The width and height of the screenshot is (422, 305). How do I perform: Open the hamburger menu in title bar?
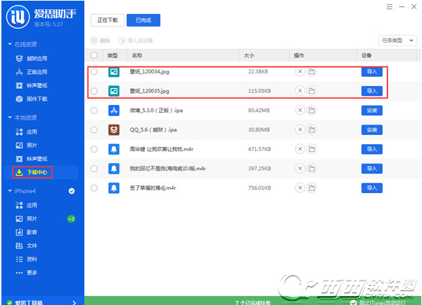tap(389, 7)
